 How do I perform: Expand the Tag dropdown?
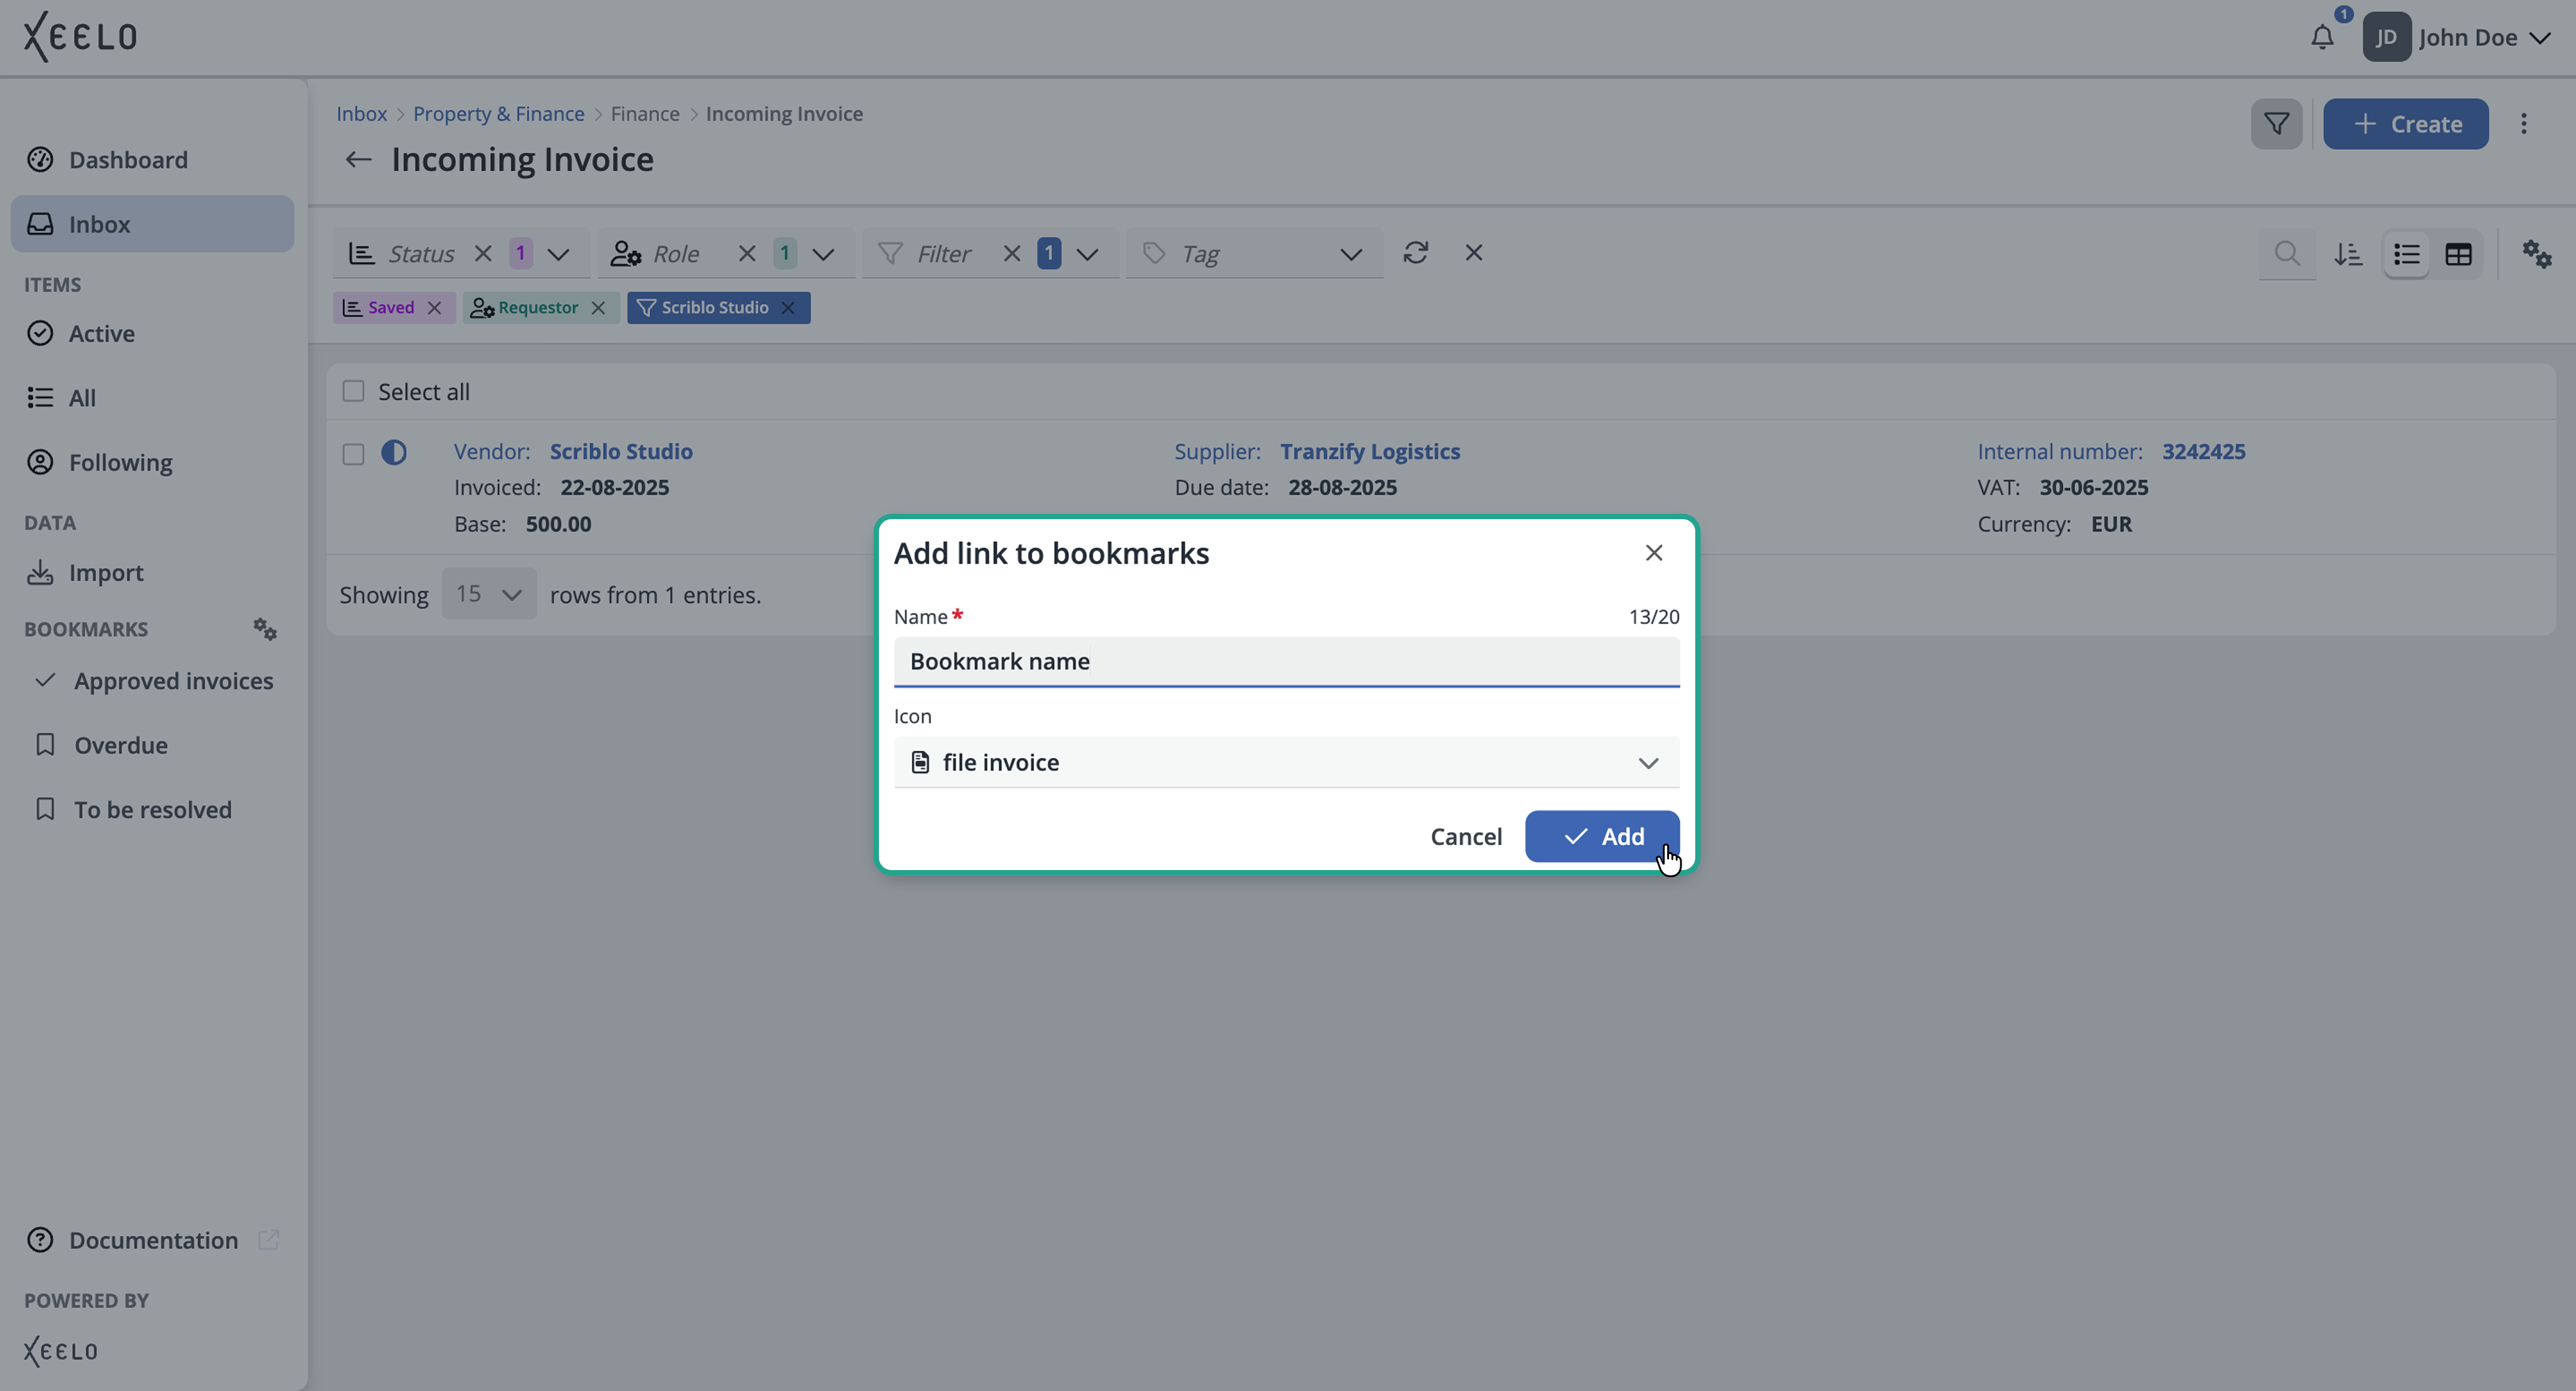coord(1351,254)
